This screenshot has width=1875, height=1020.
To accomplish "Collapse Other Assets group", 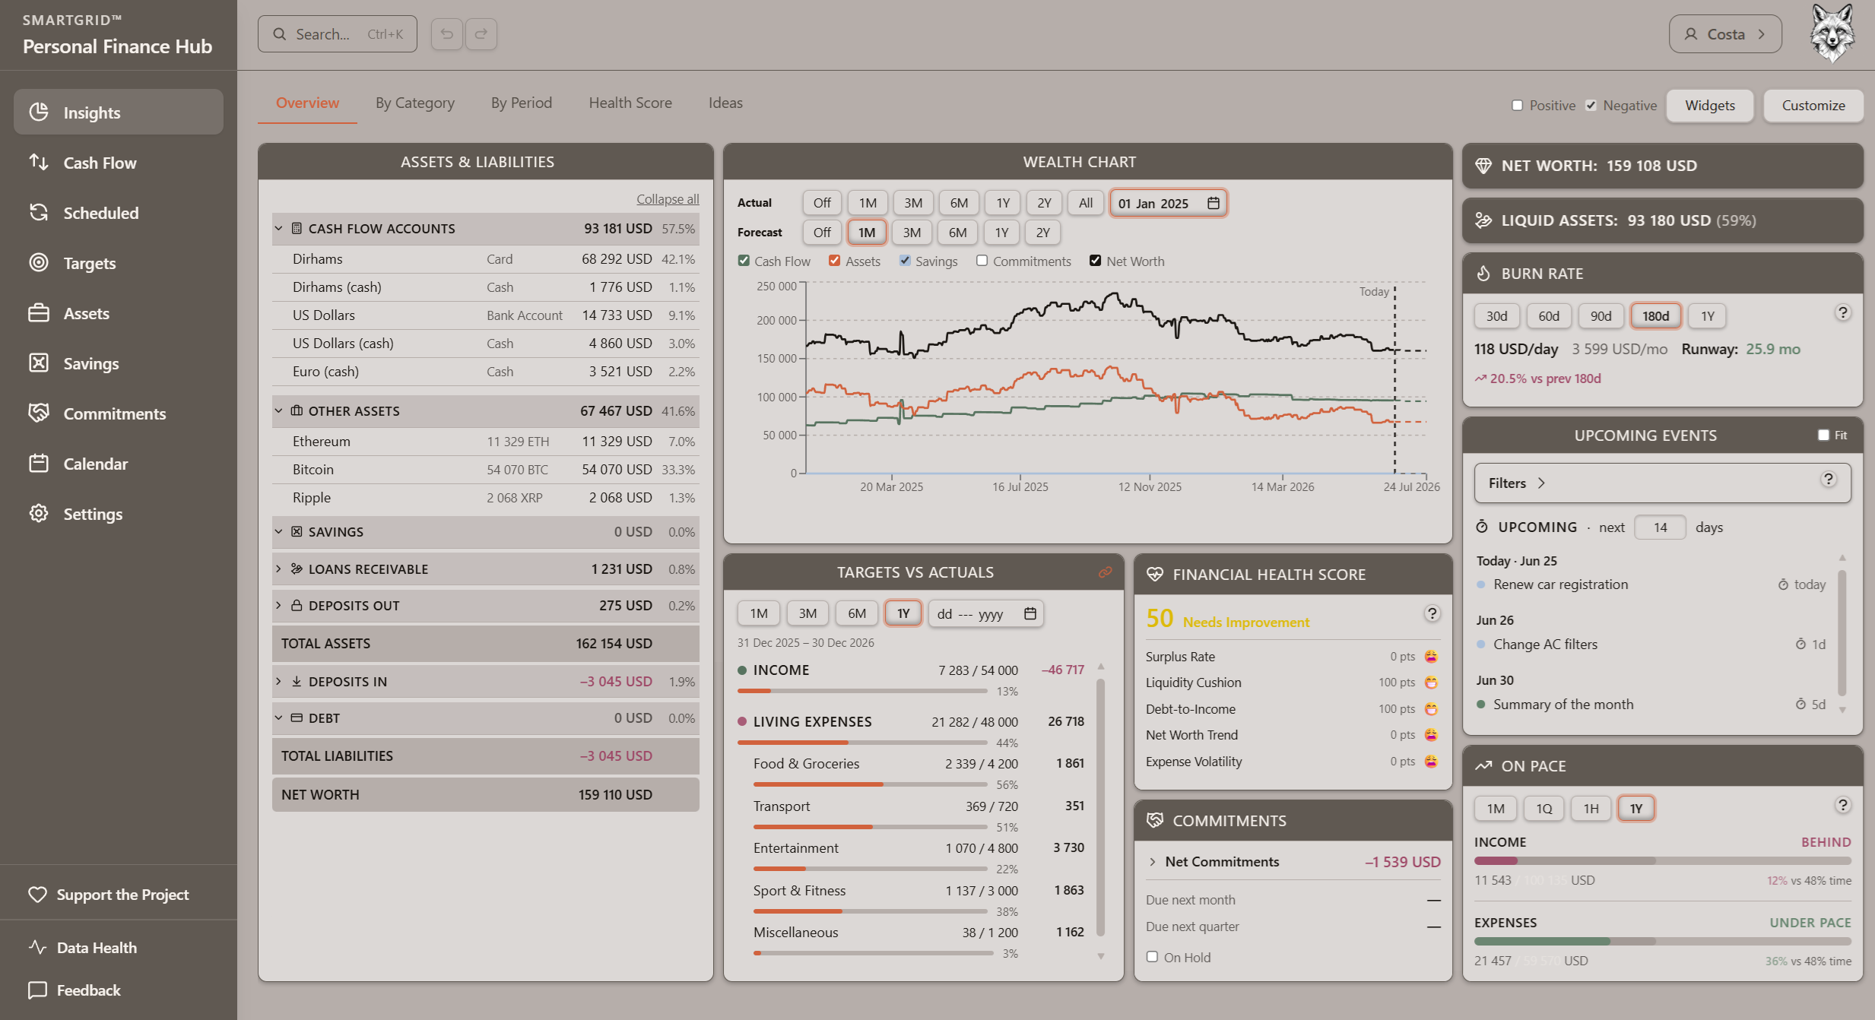I will (278, 411).
